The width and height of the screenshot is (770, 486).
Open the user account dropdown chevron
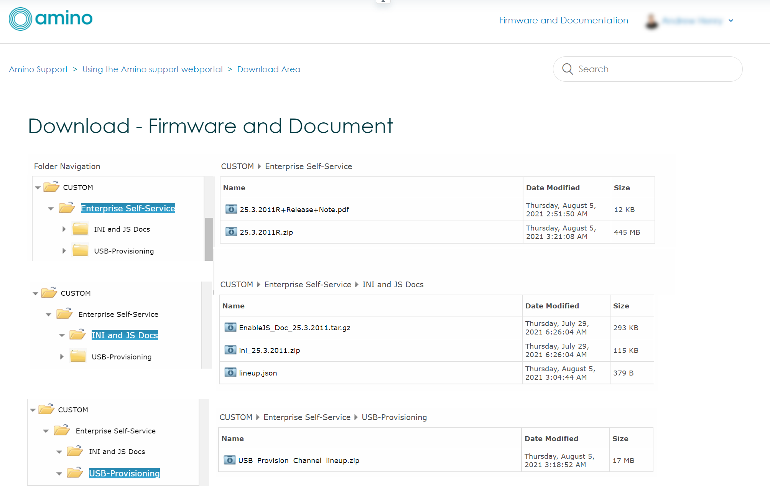731,21
